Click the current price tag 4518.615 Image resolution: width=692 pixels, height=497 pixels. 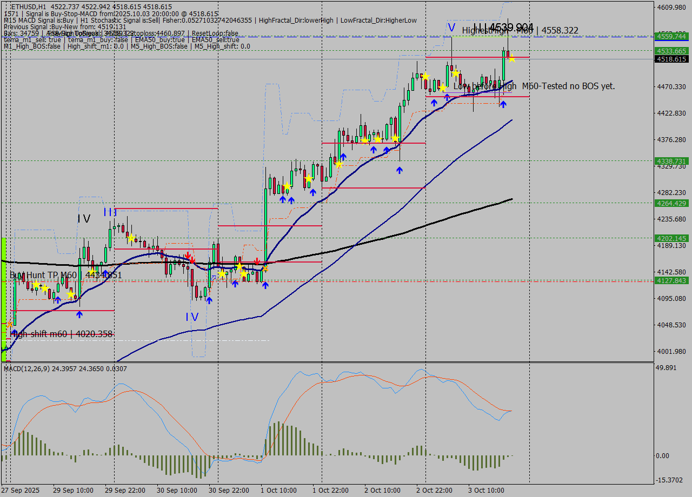[x=671, y=59]
